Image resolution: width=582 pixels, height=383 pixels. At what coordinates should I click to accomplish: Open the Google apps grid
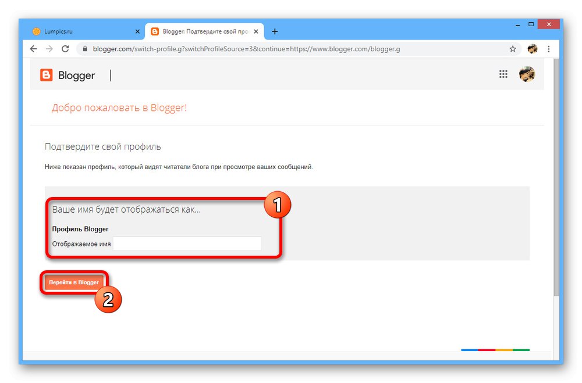tap(503, 74)
